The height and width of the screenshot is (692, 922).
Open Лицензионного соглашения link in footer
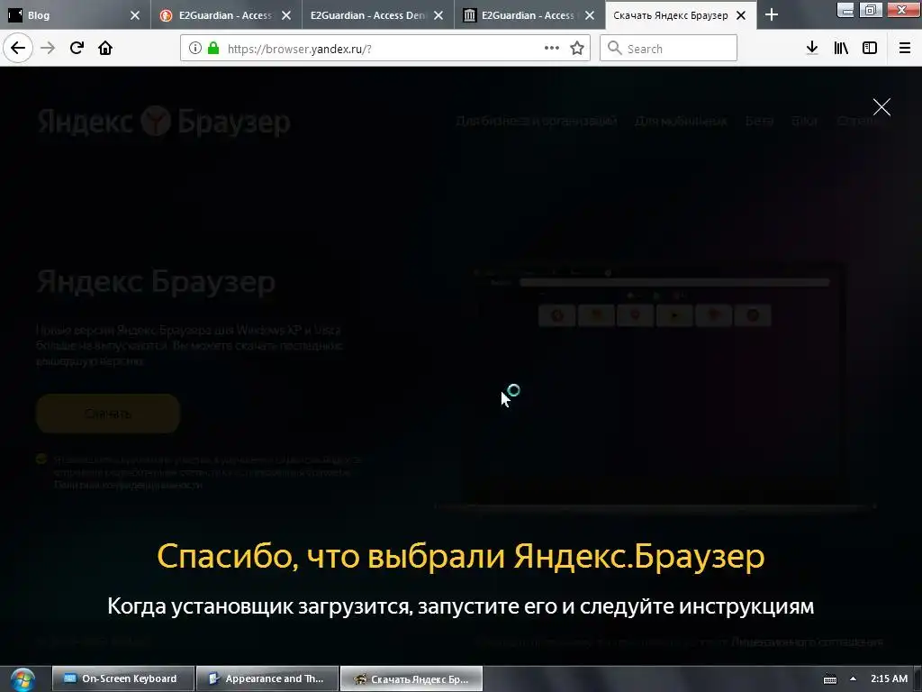808,642
